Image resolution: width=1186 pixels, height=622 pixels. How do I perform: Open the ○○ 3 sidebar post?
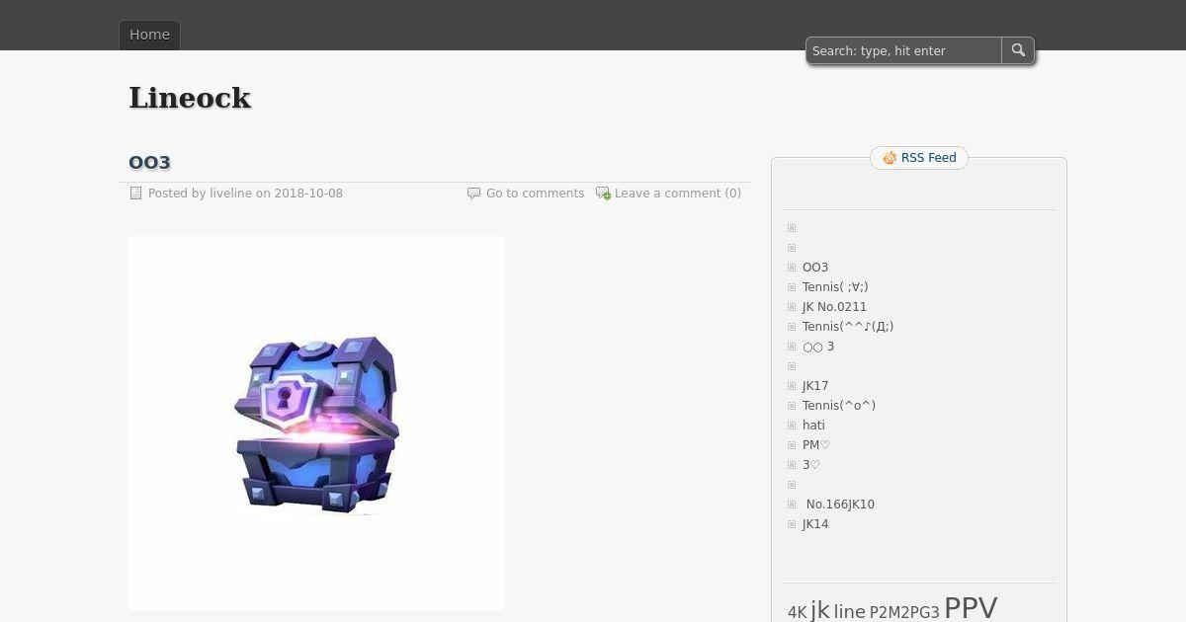click(818, 347)
